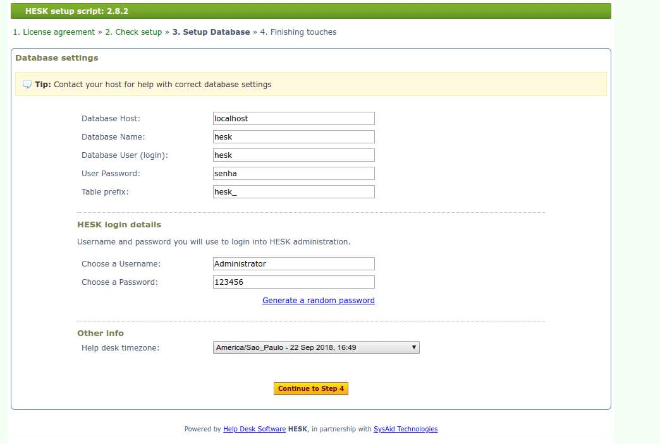Select the Database User (login) field
Image resolution: width=660 pixels, height=444 pixels.
[294, 155]
